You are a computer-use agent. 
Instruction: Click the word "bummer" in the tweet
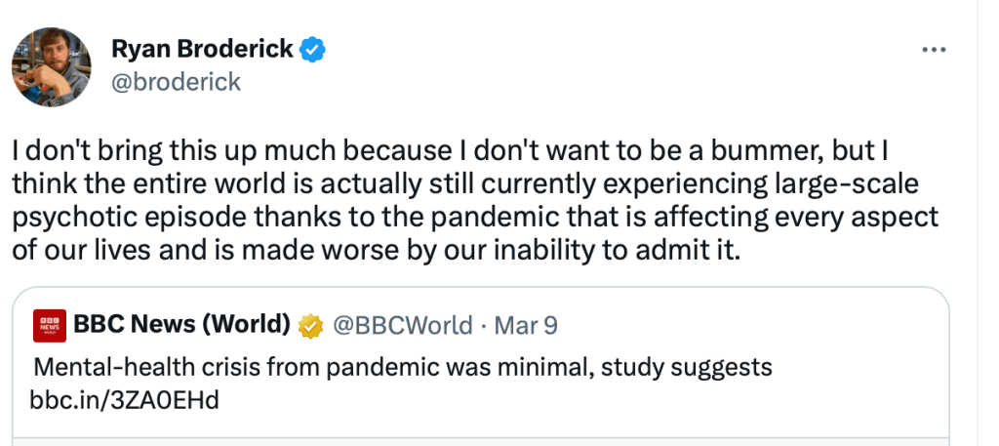[x=773, y=155]
